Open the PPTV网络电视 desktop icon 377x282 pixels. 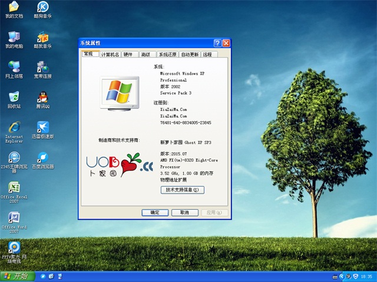coord(14,248)
